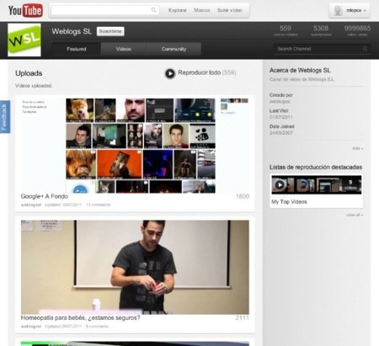Click the search magnifier icon in top bar

click(x=153, y=10)
